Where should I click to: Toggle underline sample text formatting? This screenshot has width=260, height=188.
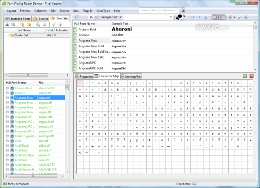coord(206,17)
